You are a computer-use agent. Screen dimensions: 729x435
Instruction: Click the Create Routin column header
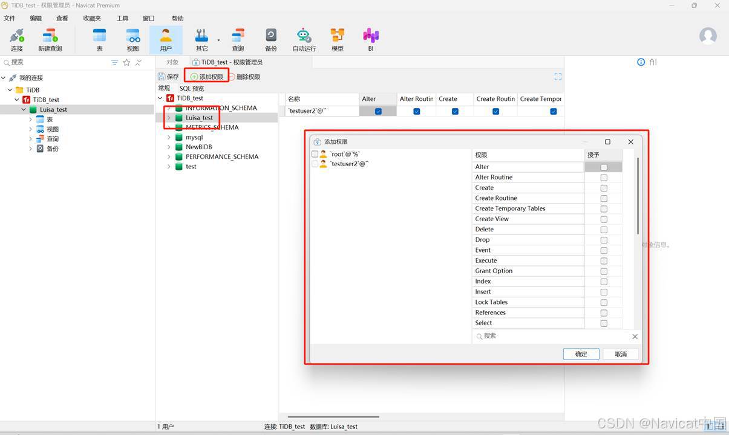coord(495,98)
